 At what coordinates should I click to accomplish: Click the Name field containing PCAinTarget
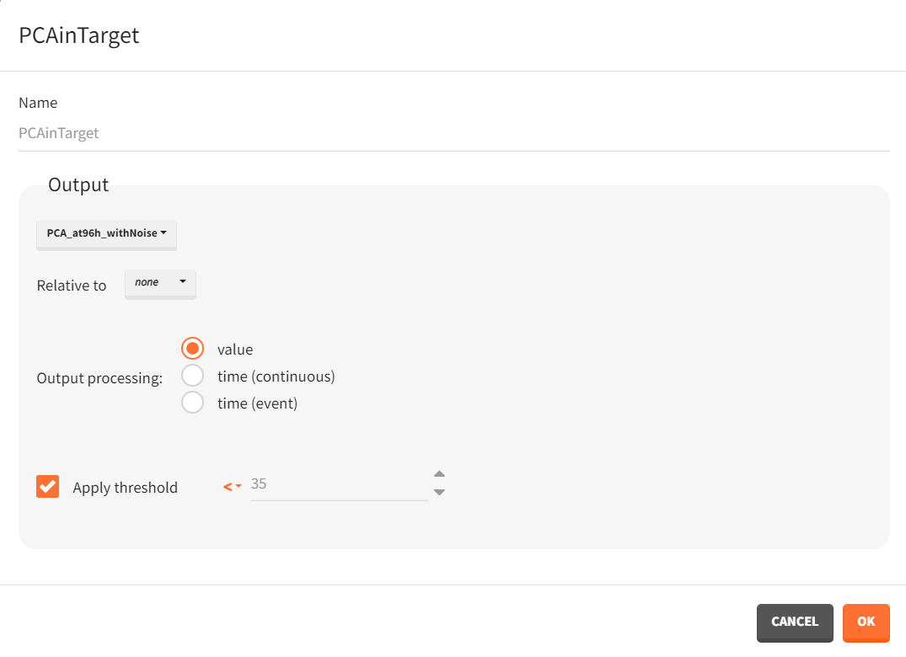(453, 133)
